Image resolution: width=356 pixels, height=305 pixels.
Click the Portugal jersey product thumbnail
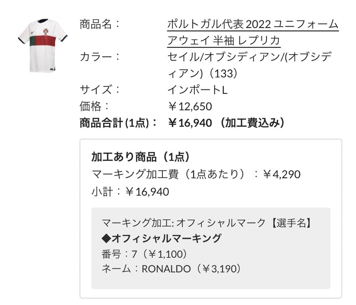tap(43, 45)
